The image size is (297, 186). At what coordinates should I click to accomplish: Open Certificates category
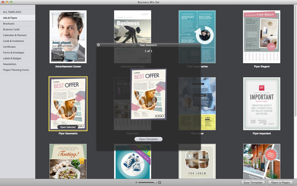click(x=17, y=47)
